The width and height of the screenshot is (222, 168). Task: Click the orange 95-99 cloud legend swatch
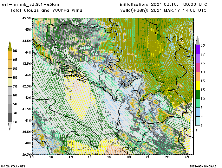[x=10, y=55]
